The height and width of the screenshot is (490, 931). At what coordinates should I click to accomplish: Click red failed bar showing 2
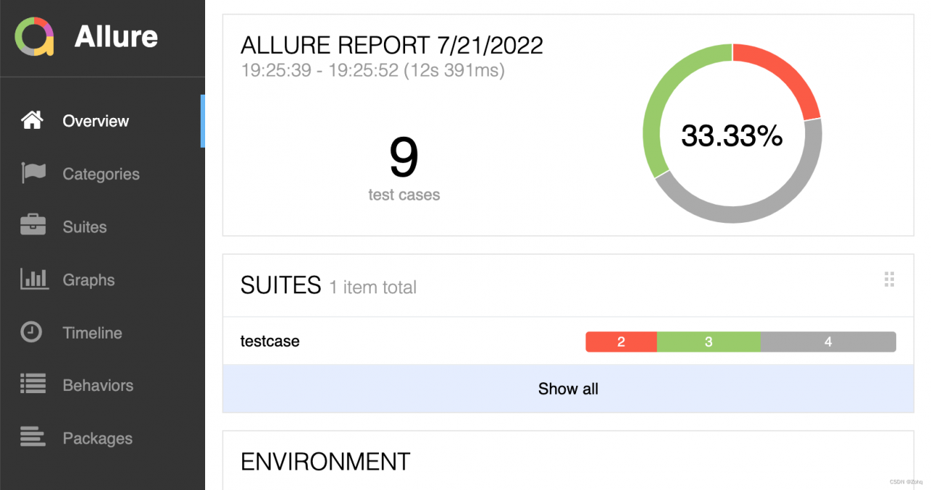[x=620, y=341]
